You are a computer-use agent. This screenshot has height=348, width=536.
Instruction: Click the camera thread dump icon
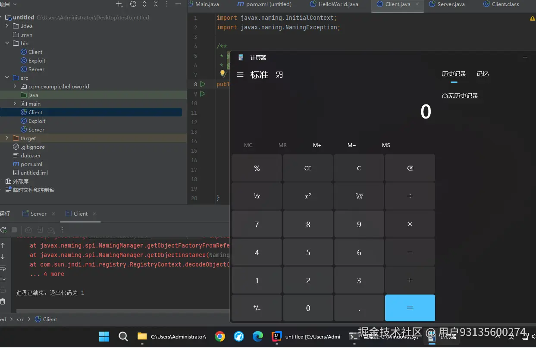(28, 230)
